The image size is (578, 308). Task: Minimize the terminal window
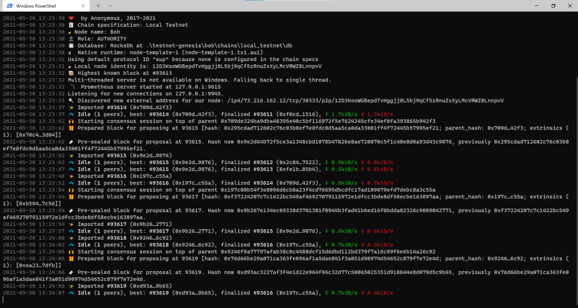pos(535,6)
